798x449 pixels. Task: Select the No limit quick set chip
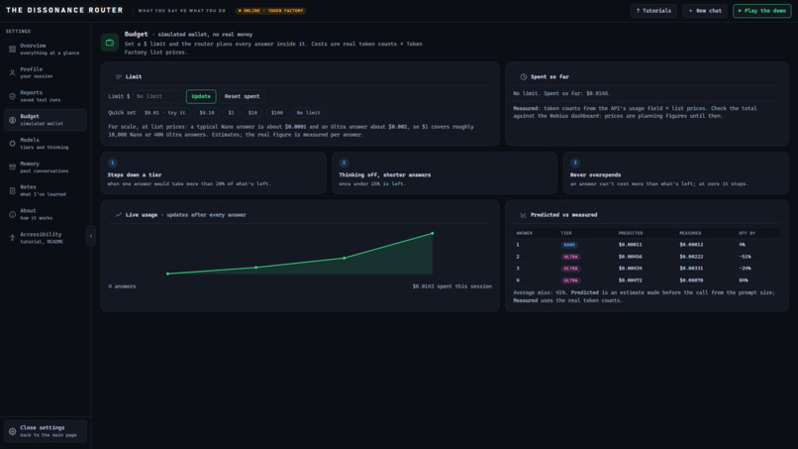[x=309, y=113]
